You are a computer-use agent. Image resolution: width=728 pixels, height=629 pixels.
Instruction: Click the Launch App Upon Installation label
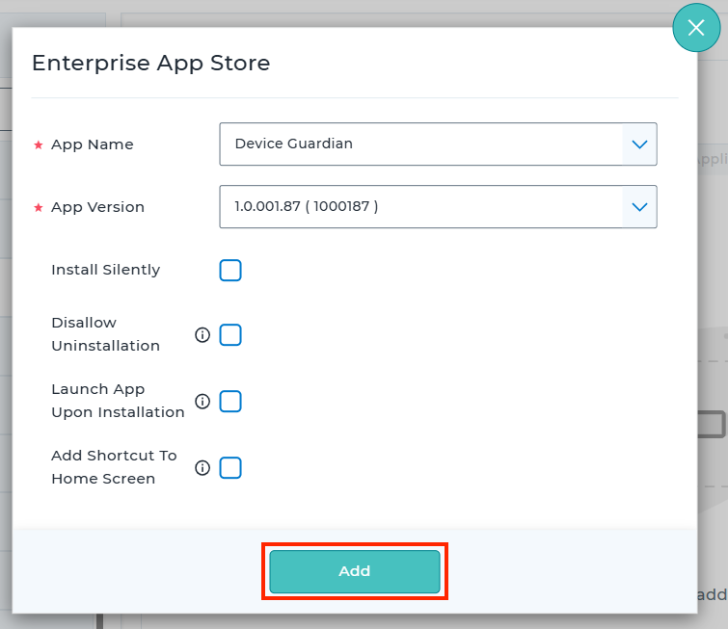117,401
